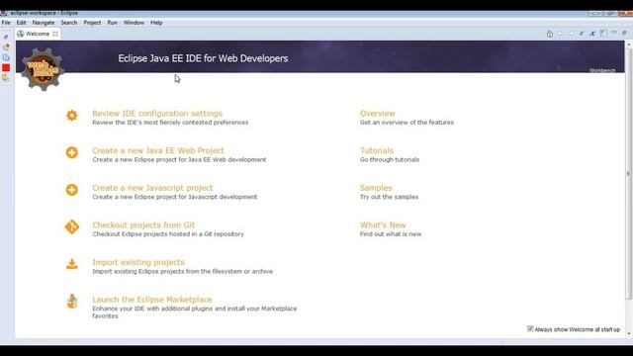Click the Web Tools gear logo
633x356 pixels.
(42, 69)
